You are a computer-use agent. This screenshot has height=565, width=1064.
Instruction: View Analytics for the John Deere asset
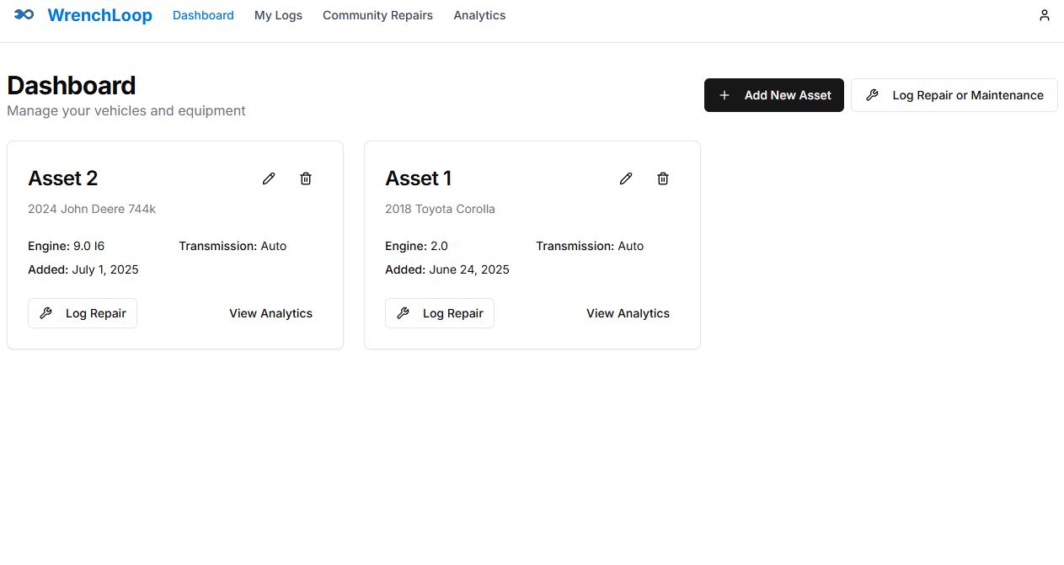pos(270,313)
